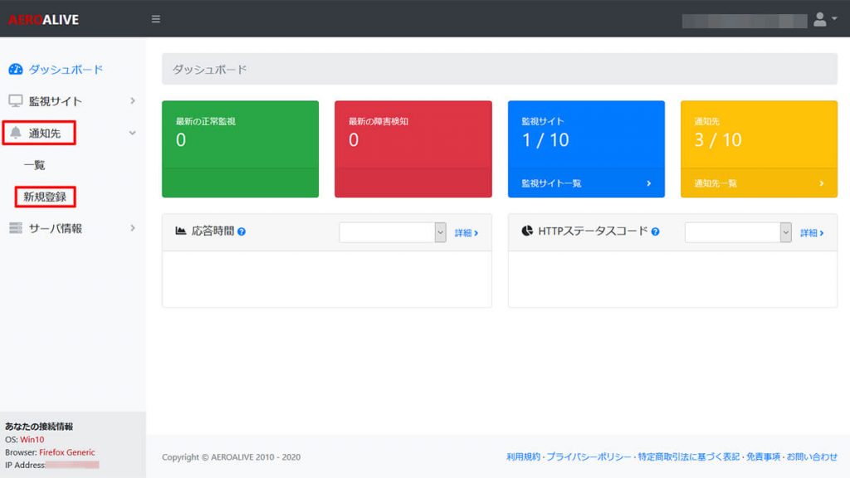The height and width of the screenshot is (478, 850).
Task: Open the 監視サイト一覧 link
Action: (551, 183)
